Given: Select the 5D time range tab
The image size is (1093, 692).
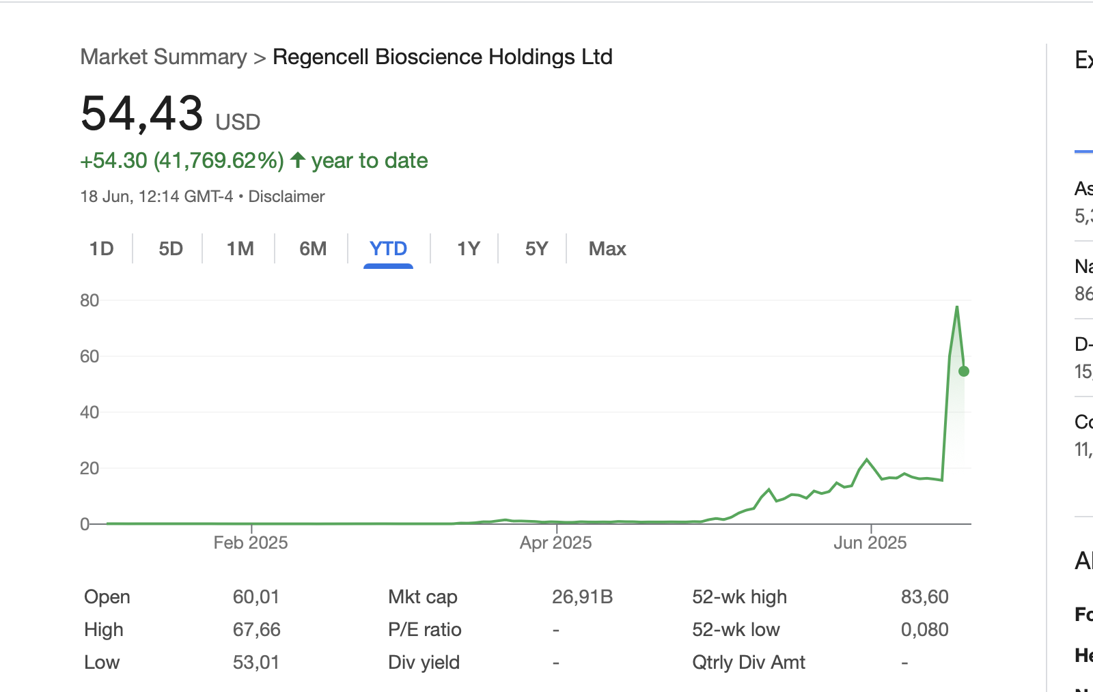Looking at the screenshot, I should pos(171,249).
